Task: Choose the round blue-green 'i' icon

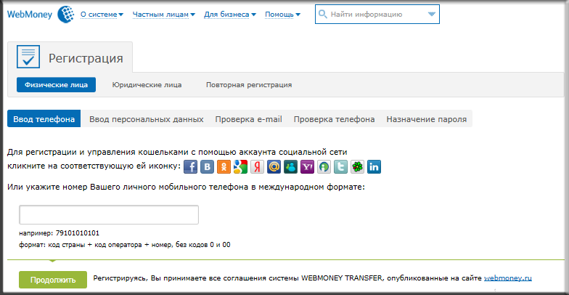Action: coord(324,167)
